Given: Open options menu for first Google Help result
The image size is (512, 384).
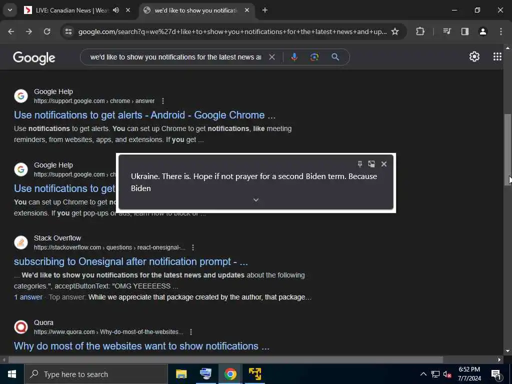Looking at the screenshot, I should (162, 101).
